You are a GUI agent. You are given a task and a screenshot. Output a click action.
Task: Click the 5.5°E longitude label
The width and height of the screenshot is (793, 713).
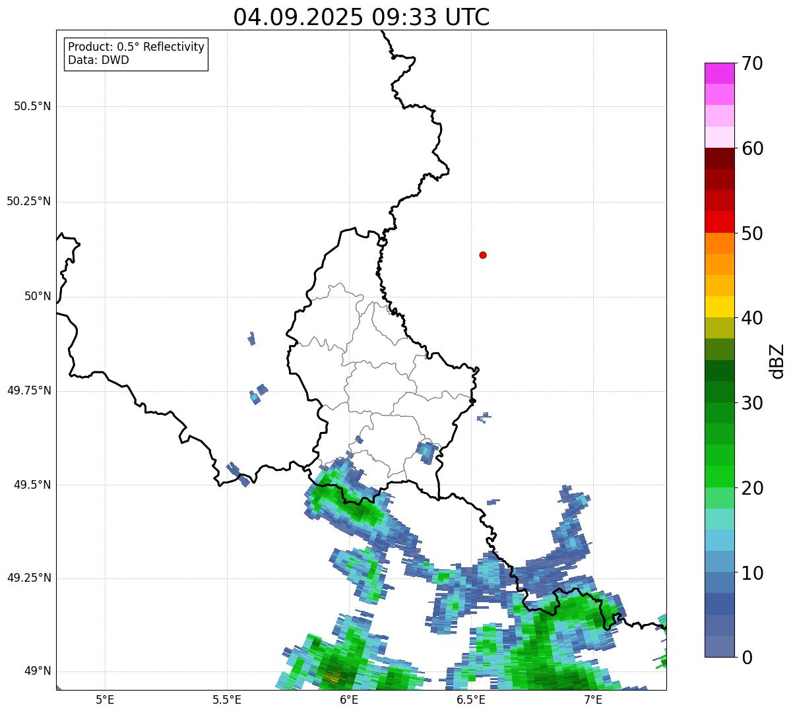pyautogui.click(x=227, y=699)
